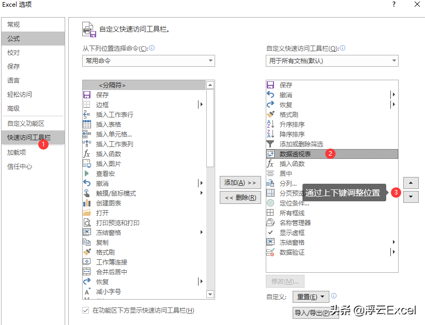Open the 'For all documents (default)' dropdown
Image resolution: width=425 pixels, height=325 pixels.
(332, 61)
